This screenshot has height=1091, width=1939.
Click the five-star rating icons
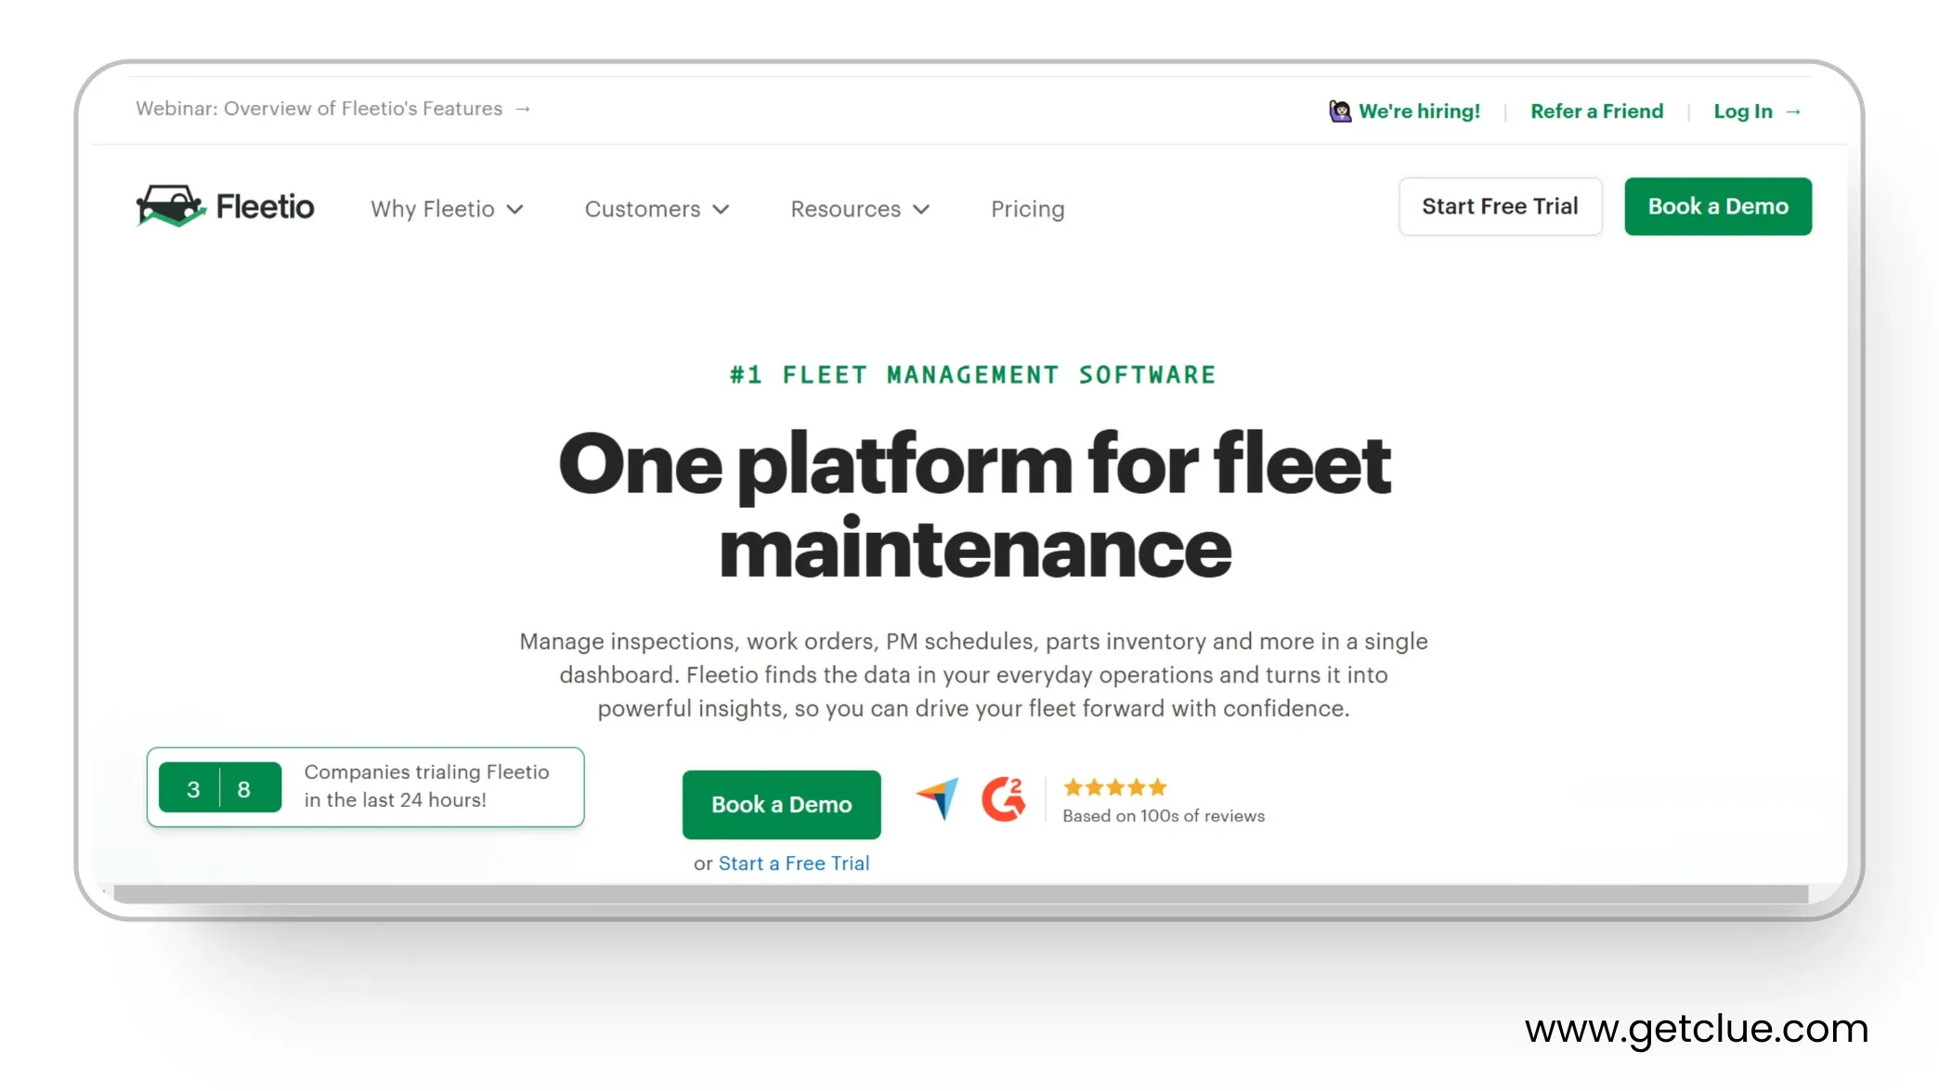click(1114, 787)
